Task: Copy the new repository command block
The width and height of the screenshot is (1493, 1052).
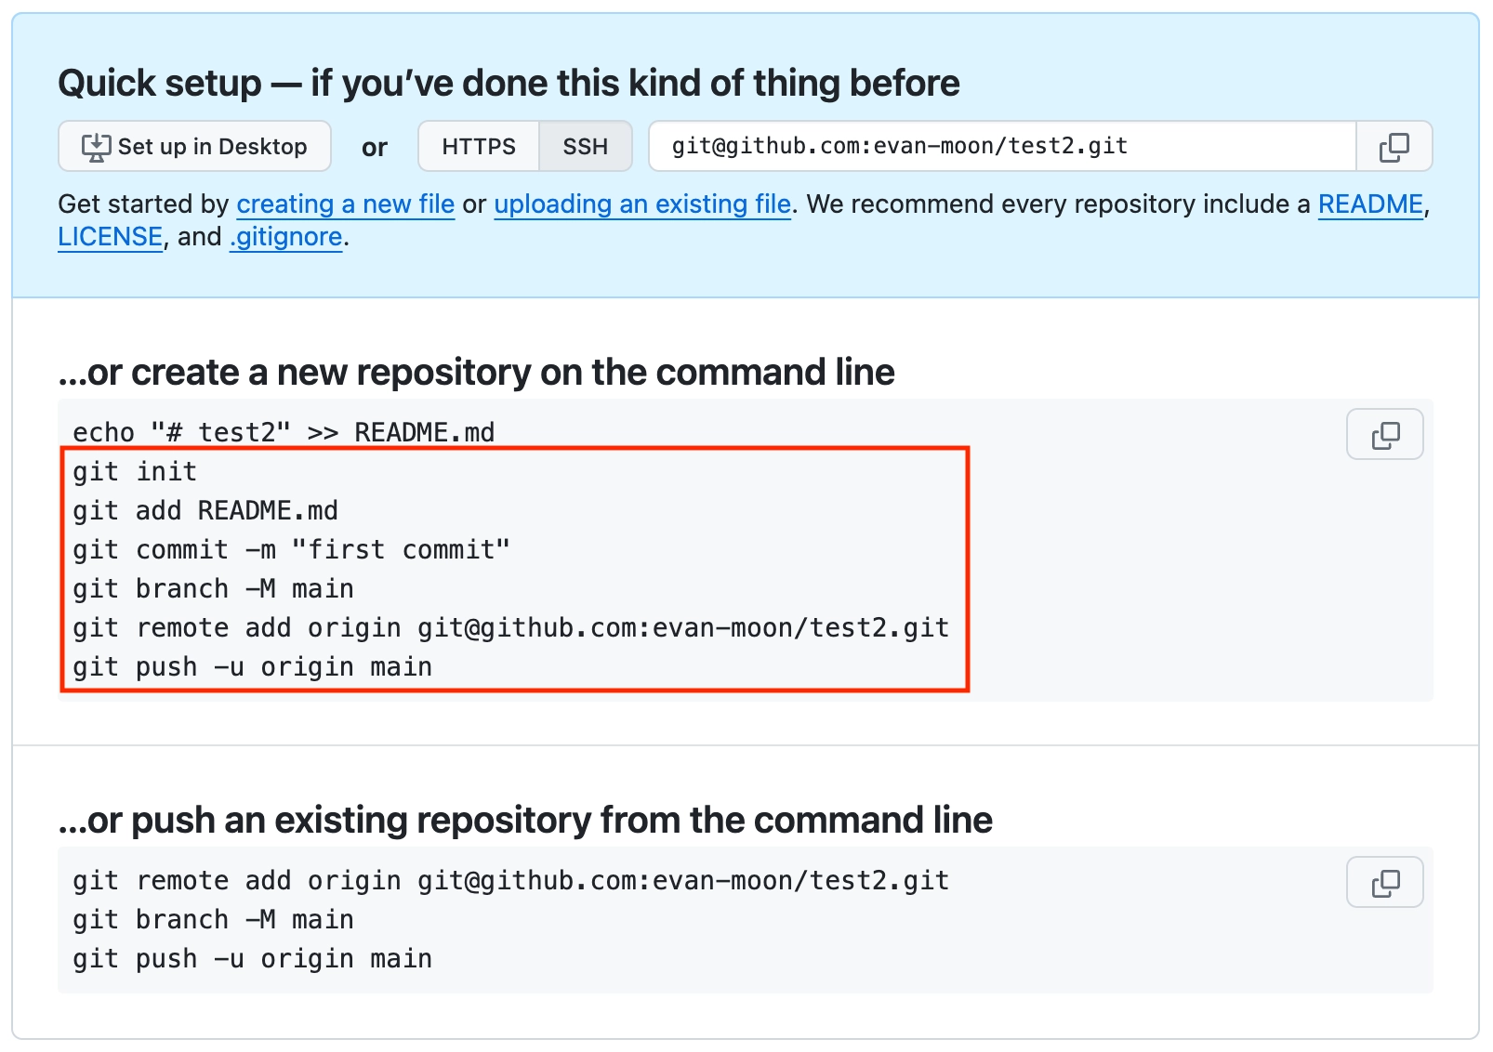Action: point(1384,435)
